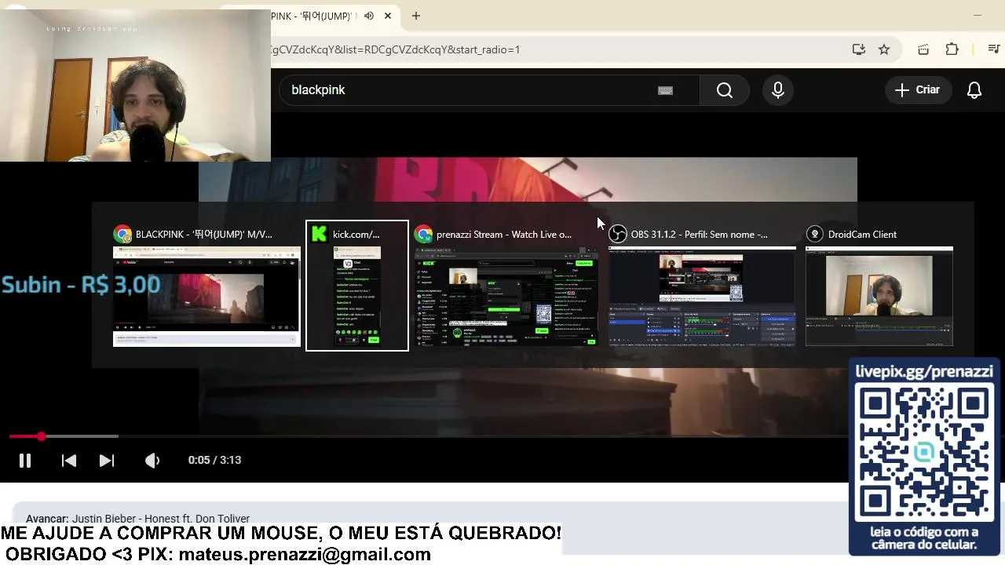
Task: Start voice search with the microphone
Action: point(777,90)
